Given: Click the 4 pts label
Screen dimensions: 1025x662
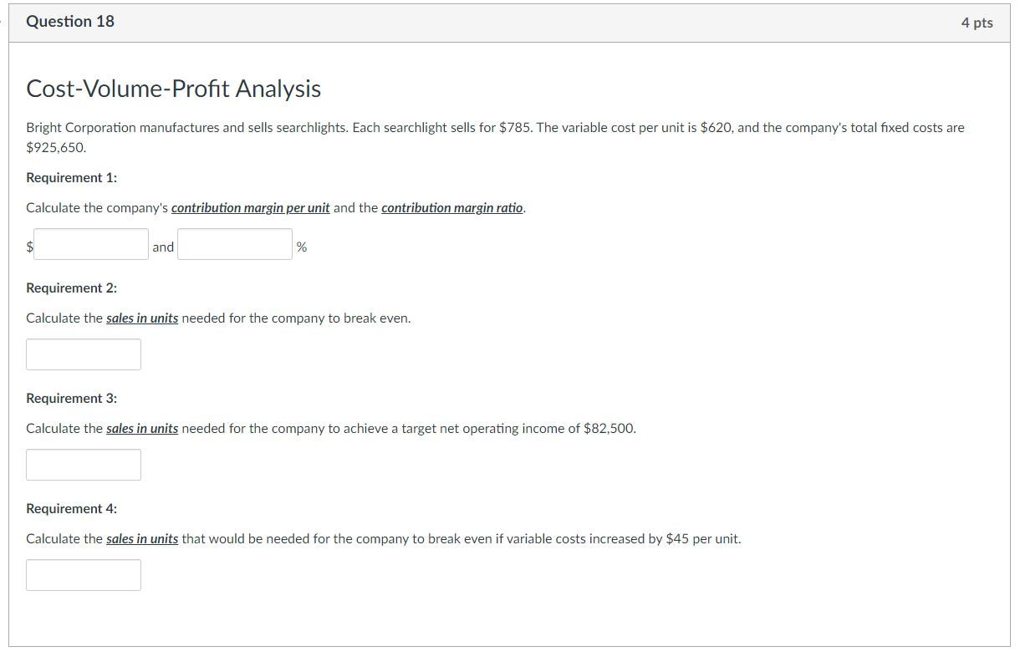Looking at the screenshot, I should click(x=976, y=23).
